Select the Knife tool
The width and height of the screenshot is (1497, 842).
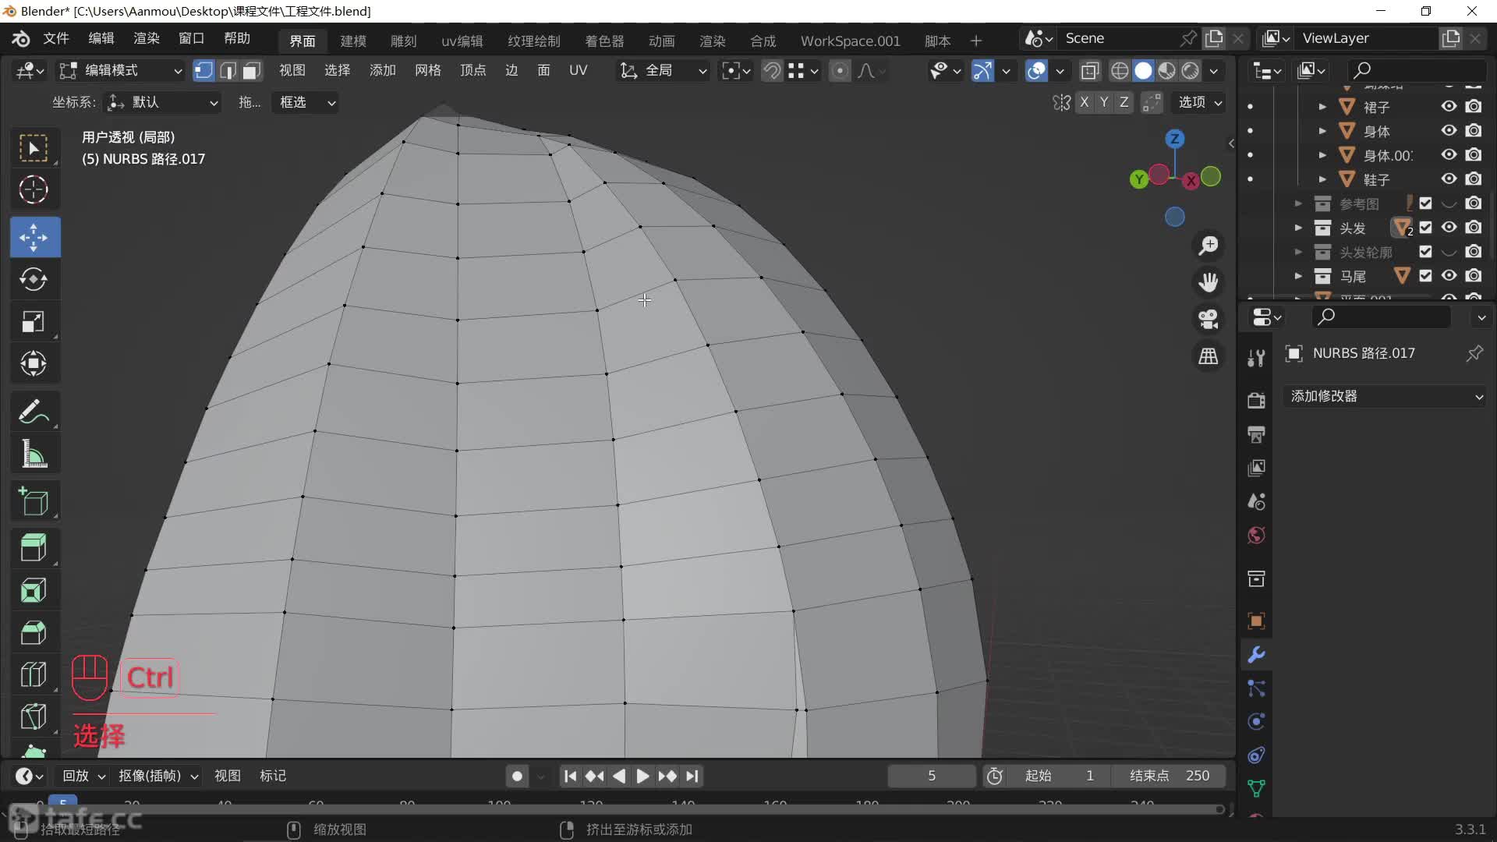34,716
